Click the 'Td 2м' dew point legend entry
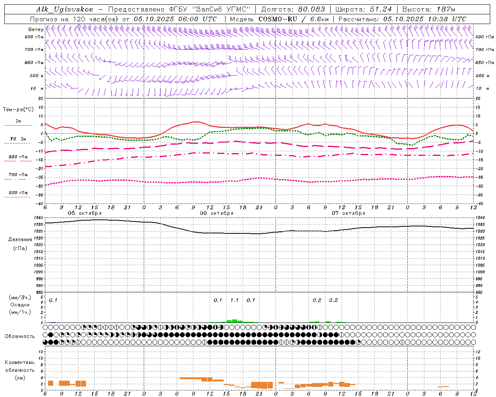 point(18,139)
